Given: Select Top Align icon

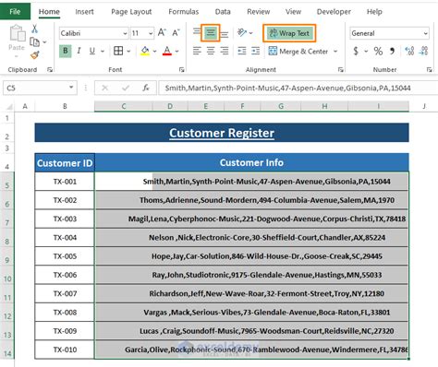Looking at the screenshot, I should coord(197,31).
